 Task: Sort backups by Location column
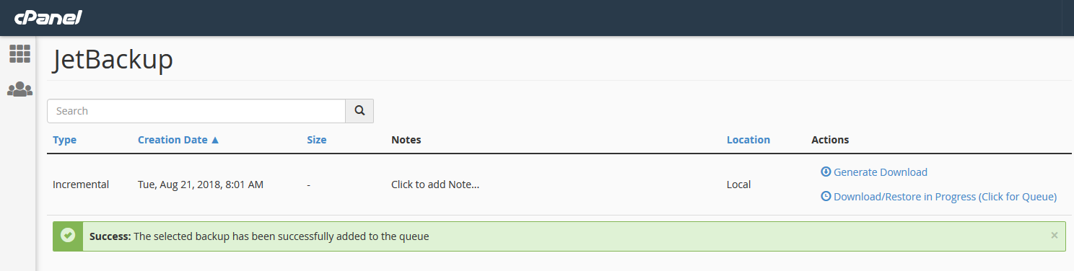point(748,140)
